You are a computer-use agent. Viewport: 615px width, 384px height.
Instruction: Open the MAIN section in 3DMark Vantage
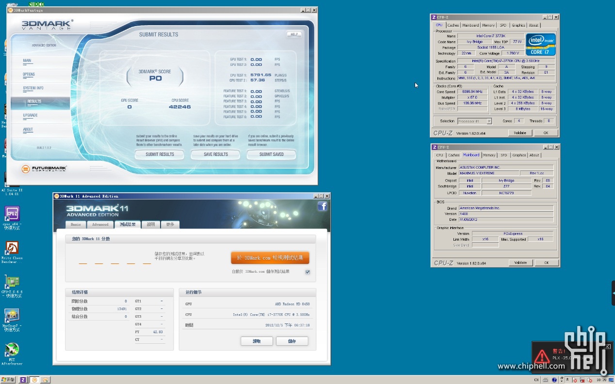pyautogui.click(x=27, y=61)
